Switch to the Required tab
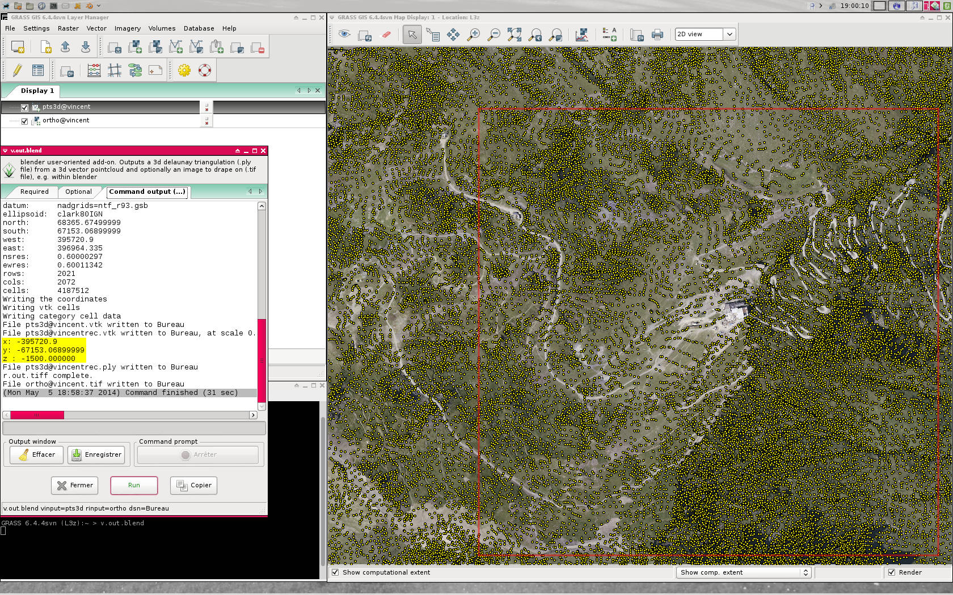The width and height of the screenshot is (953, 595). 35,192
